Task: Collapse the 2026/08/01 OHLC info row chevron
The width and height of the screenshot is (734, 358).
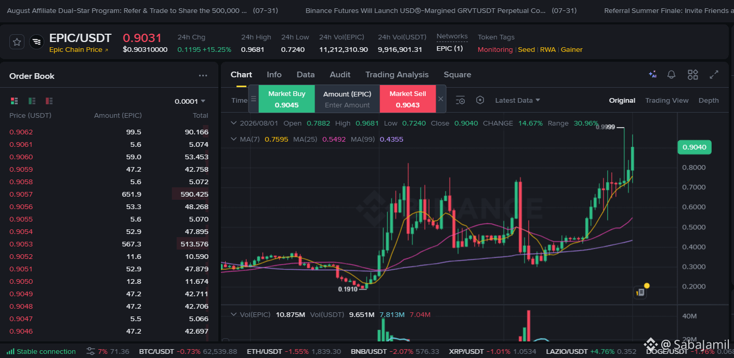Action: pos(233,123)
